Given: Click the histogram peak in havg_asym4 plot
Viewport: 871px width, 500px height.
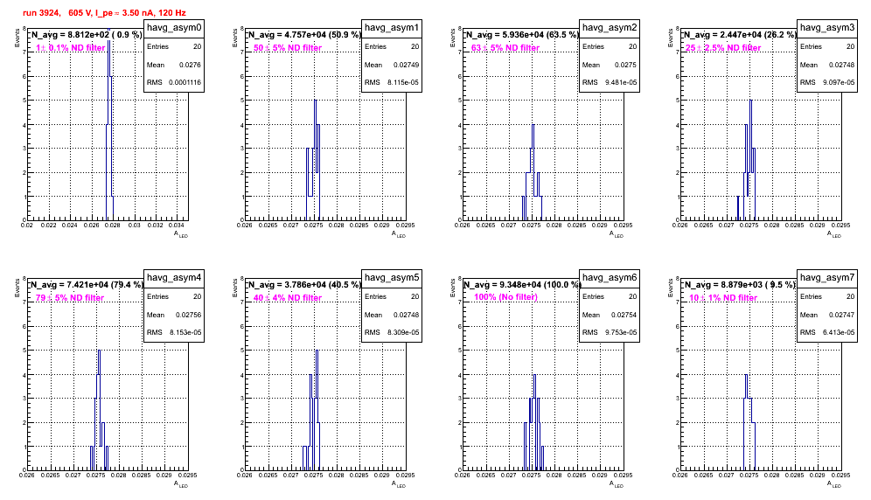Looking at the screenshot, I should (99, 351).
